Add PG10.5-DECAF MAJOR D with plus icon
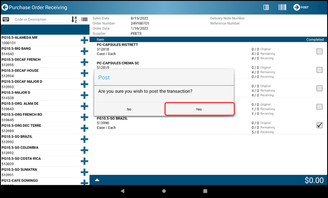 coord(85,84)
